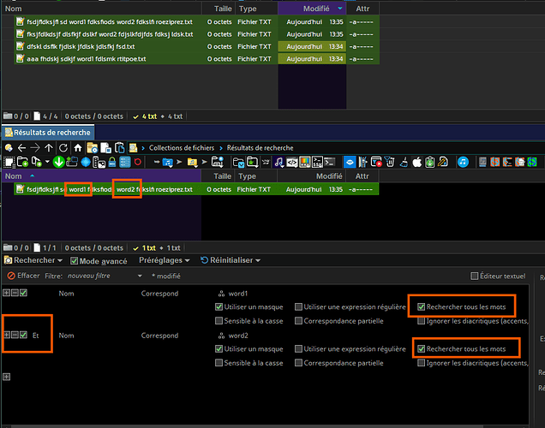This screenshot has height=428, width=545.
Task: Toggle the Mode avancé checkbox
Action: click(75, 260)
